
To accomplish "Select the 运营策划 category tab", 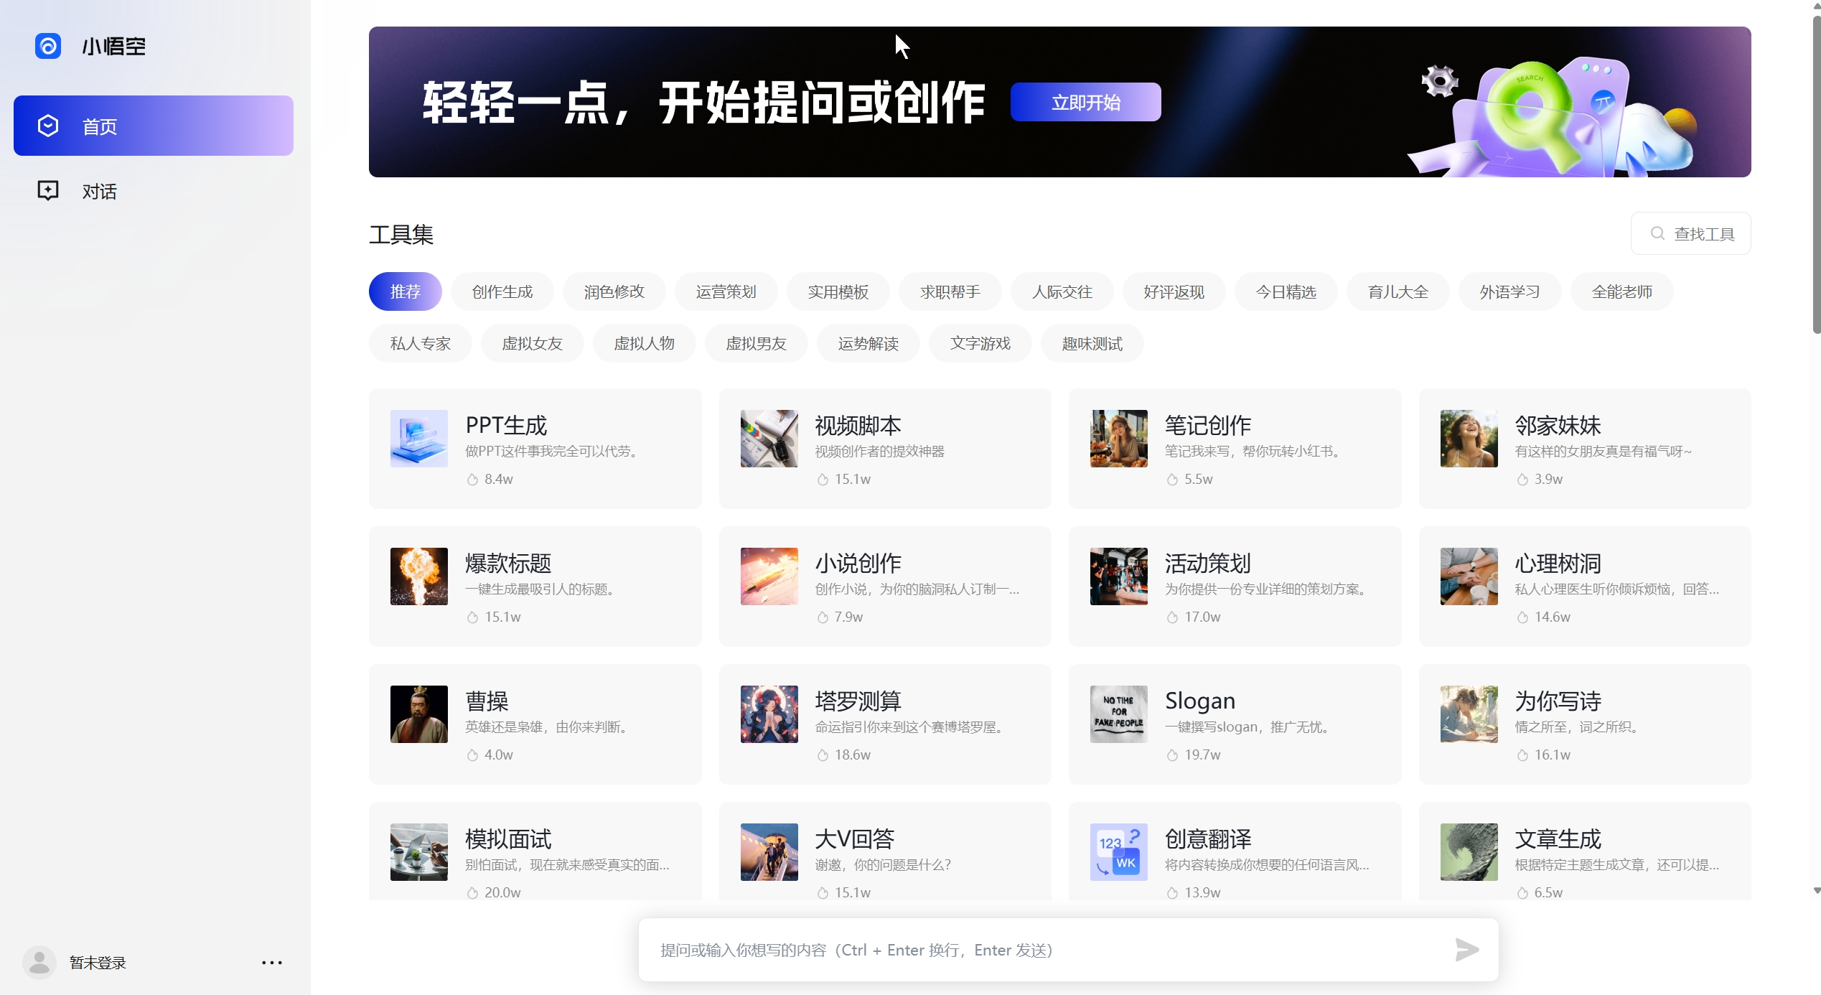I will click(726, 292).
